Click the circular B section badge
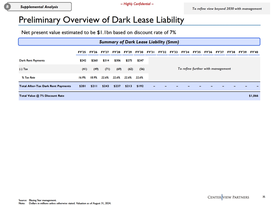274x205 pixels. [x=7, y=7]
